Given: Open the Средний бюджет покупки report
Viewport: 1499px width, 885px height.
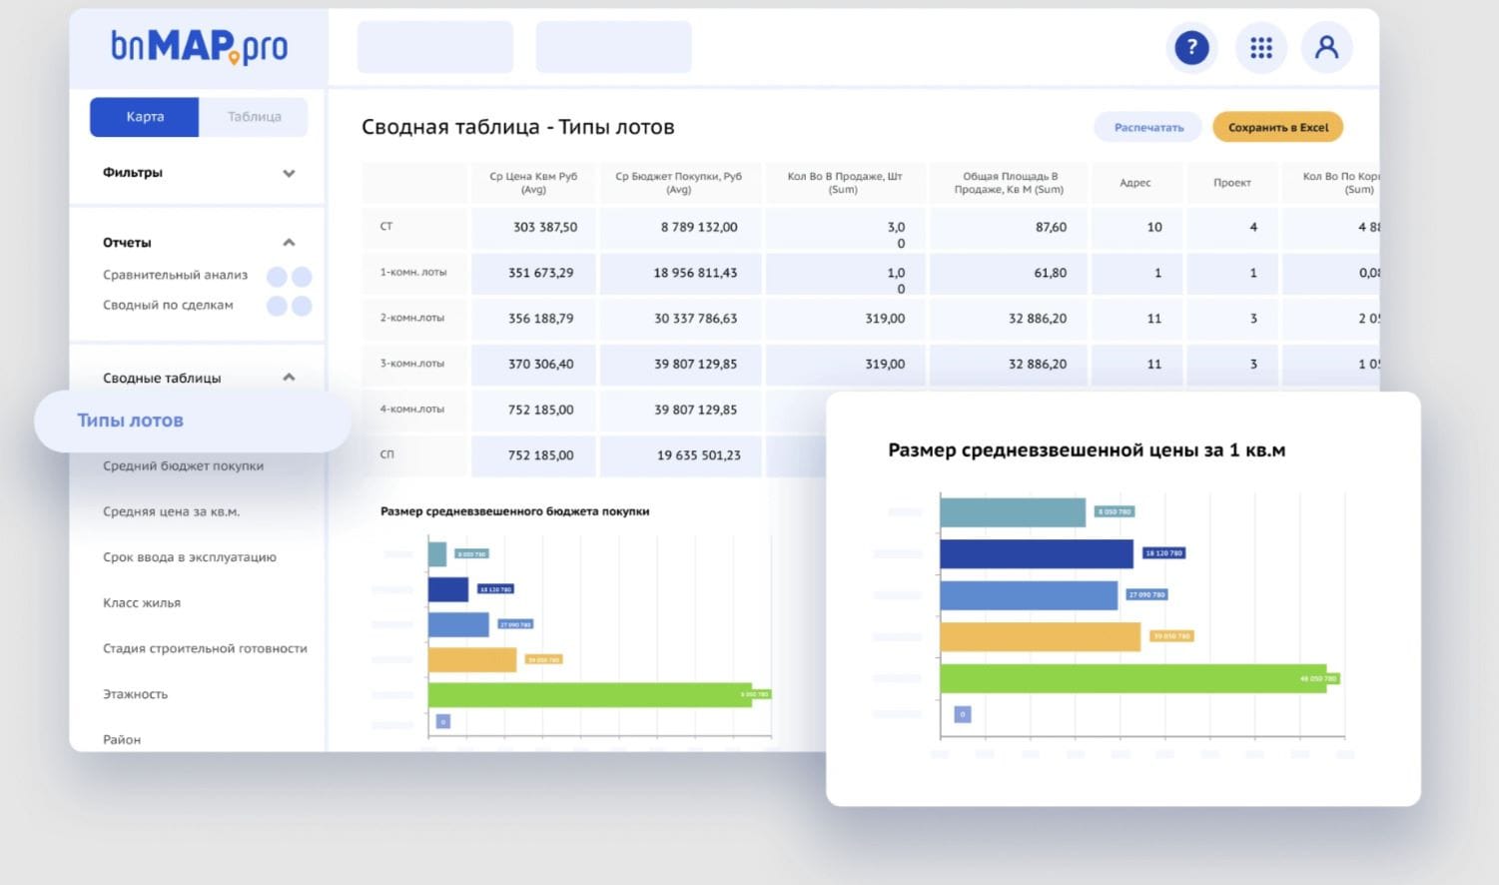Looking at the screenshot, I should 183,465.
